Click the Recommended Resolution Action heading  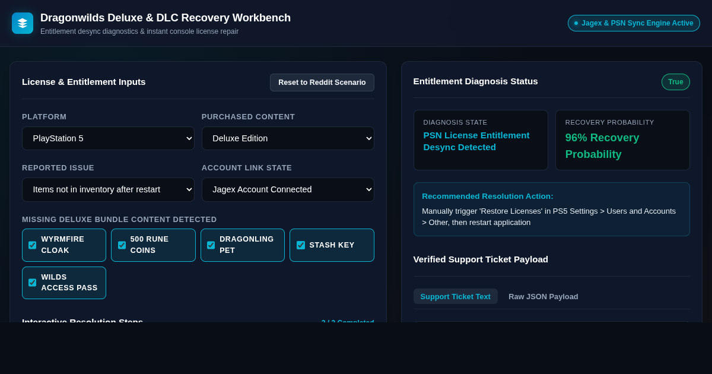488,196
